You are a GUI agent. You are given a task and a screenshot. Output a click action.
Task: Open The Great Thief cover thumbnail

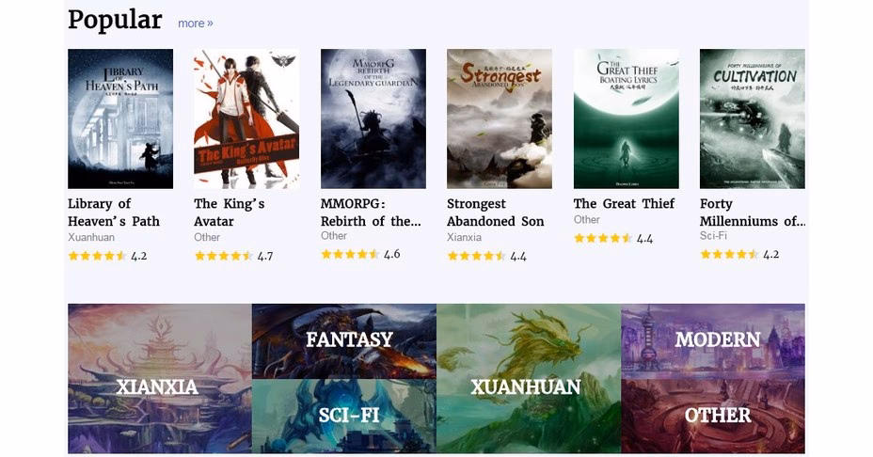coord(627,118)
